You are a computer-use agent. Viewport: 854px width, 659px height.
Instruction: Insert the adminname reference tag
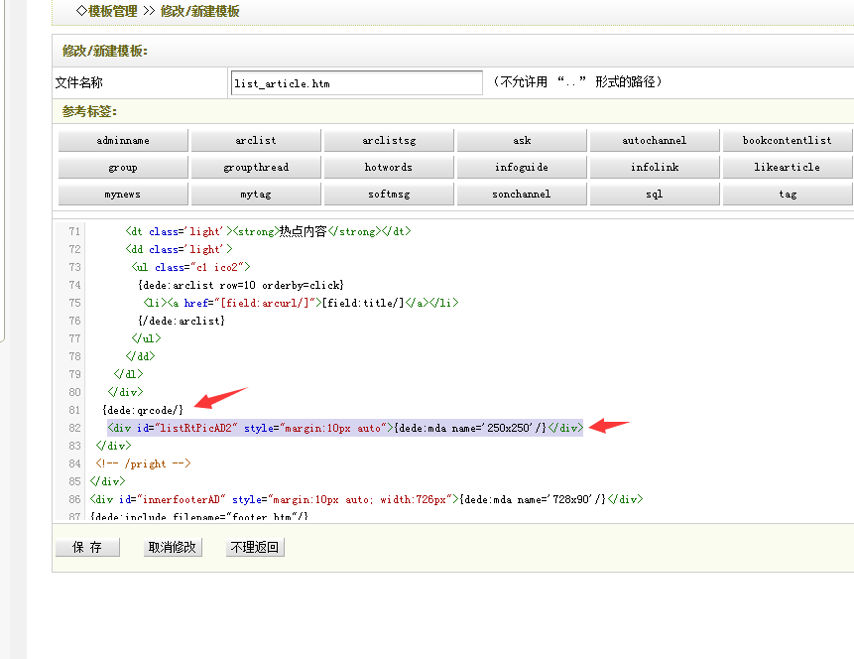point(123,140)
